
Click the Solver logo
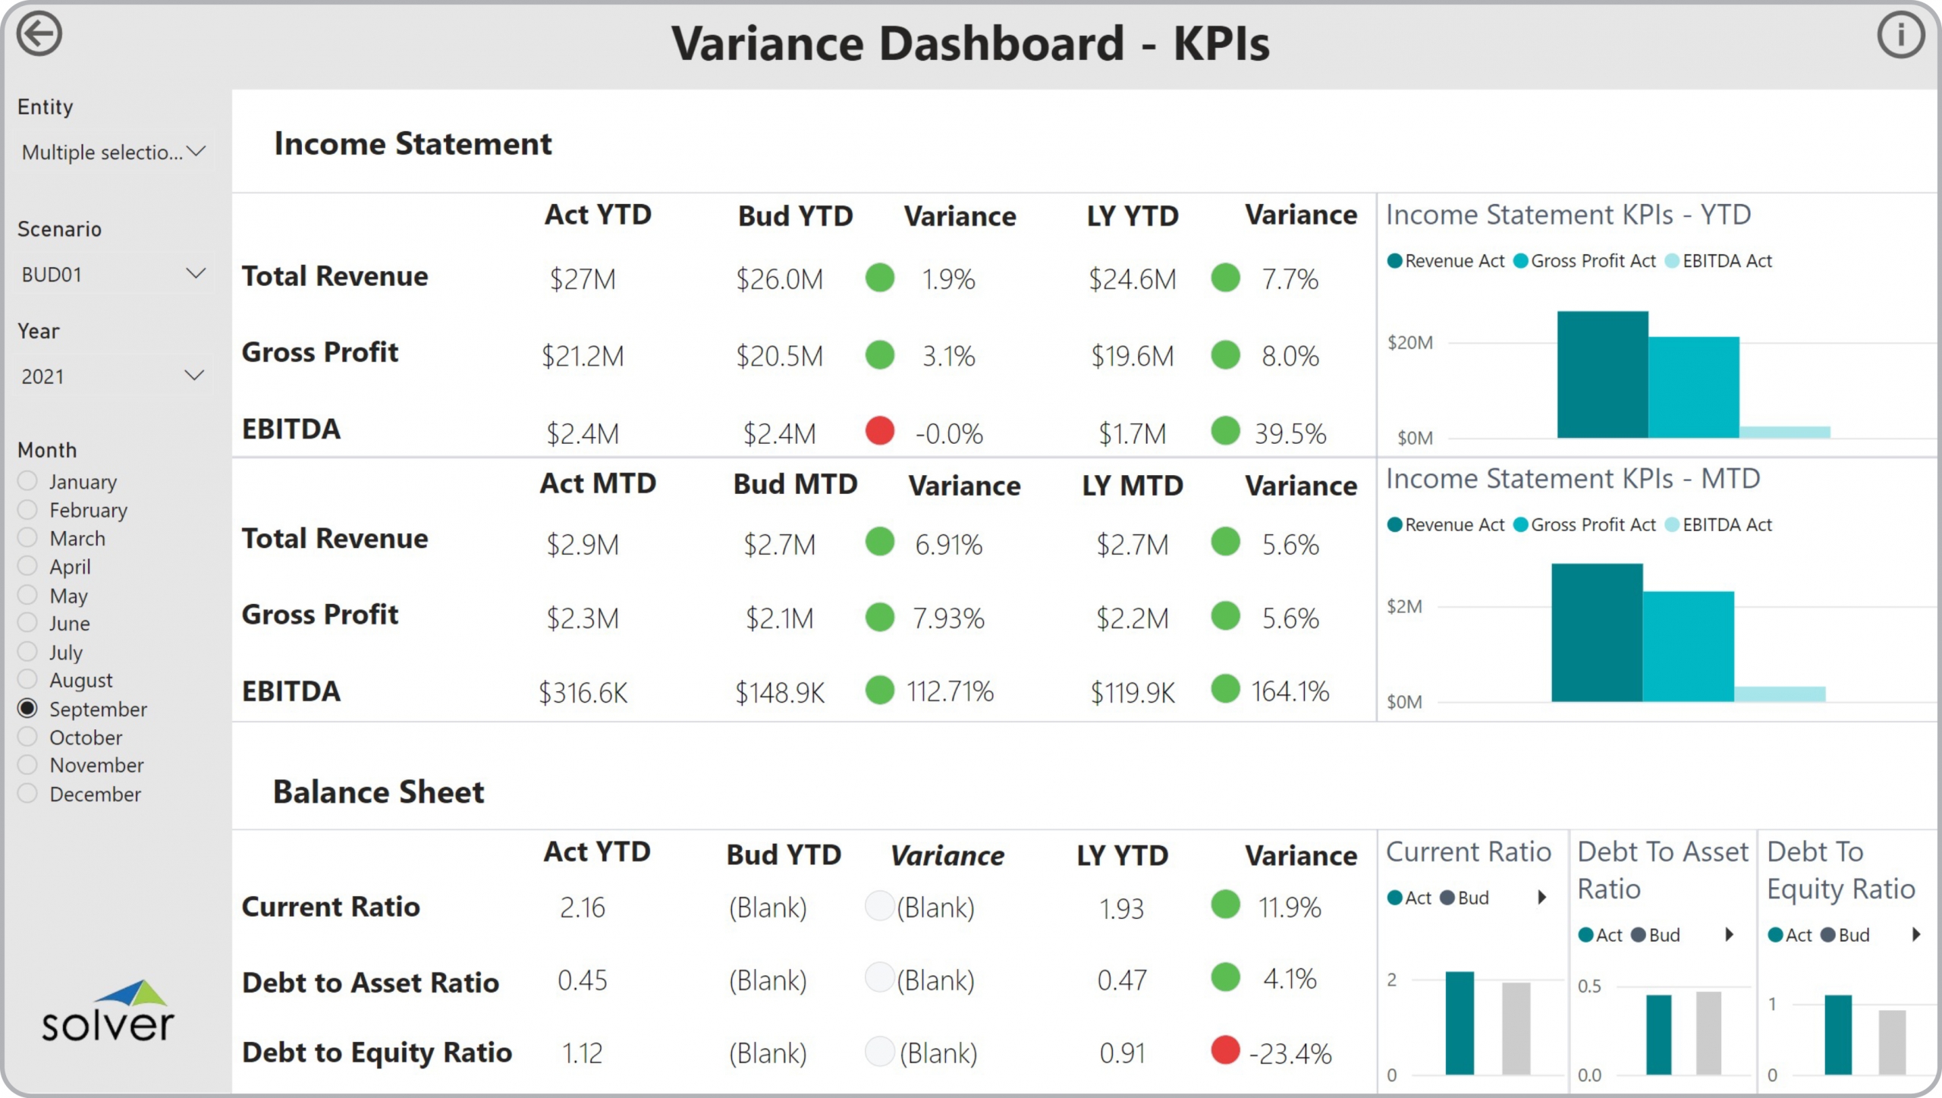click(x=108, y=1012)
